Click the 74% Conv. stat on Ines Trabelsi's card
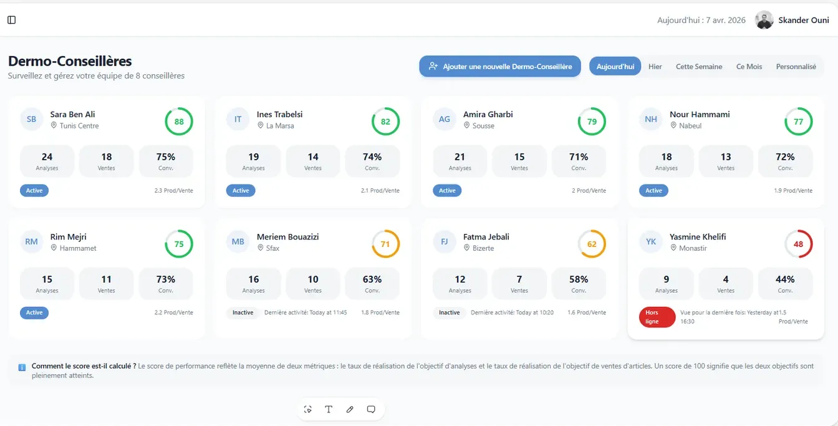 pos(372,161)
